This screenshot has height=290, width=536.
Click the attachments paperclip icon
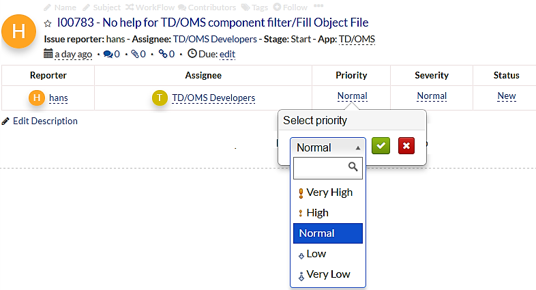[135, 54]
